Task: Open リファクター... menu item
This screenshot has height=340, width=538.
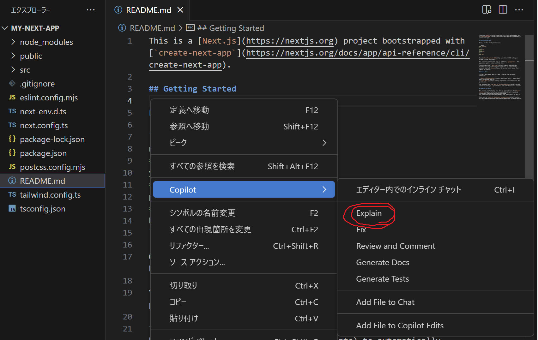Action: point(244,246)
